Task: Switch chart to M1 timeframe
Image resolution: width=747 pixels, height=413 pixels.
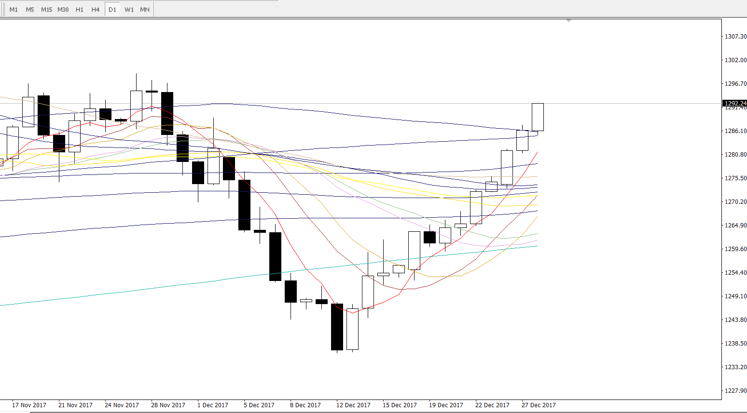Action: point(14,10)
